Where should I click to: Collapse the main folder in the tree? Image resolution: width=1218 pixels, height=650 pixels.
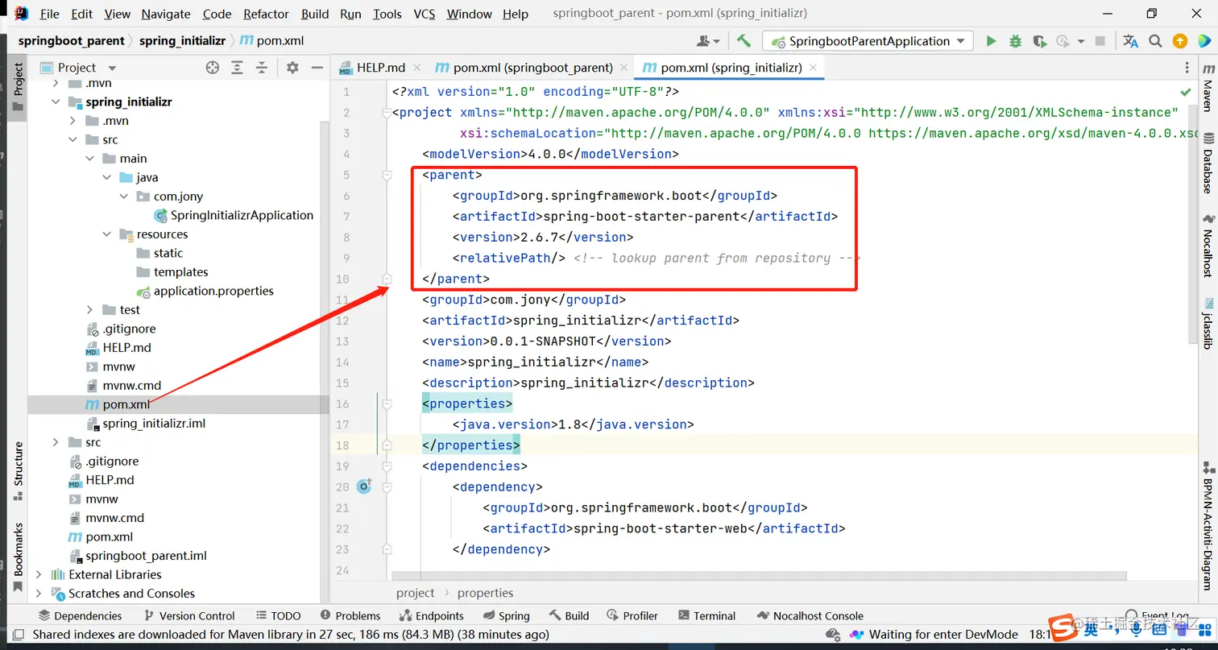[91, 159]
